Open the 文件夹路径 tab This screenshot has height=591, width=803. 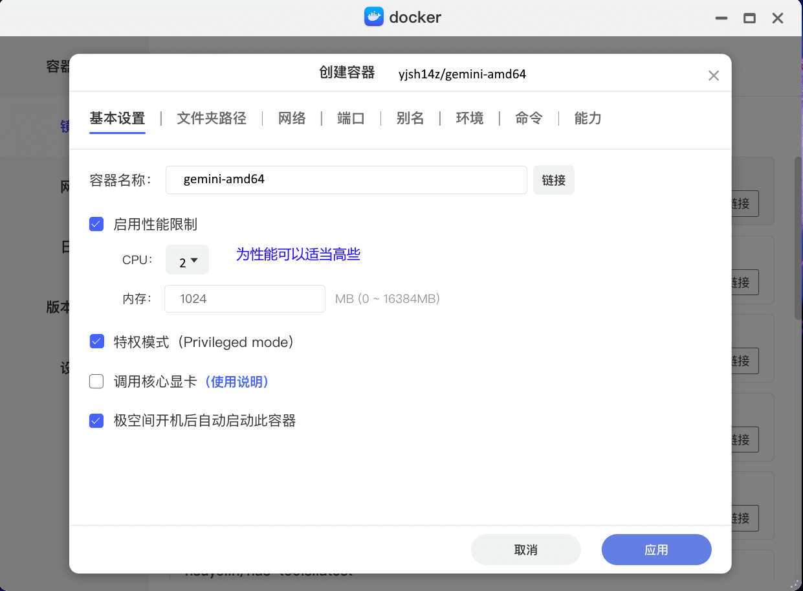[212, 118]
